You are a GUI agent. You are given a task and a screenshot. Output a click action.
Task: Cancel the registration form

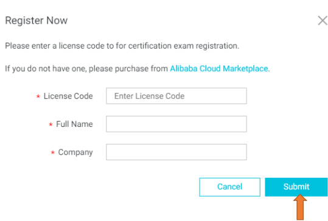tap(229, 187)
